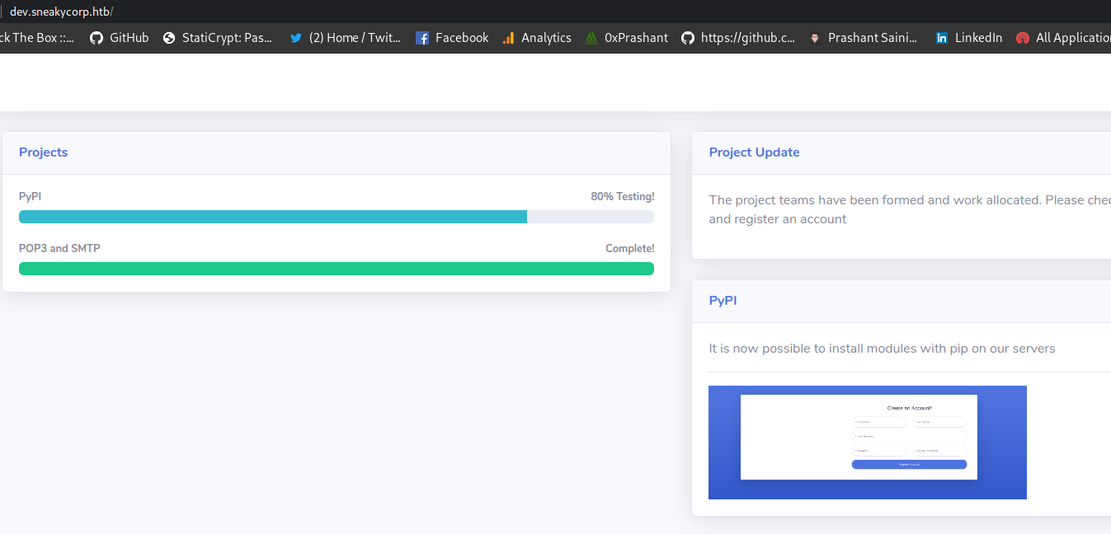Screen dimensions: 1111x534
Task: Click the Projects card heading
Action: 43,152
